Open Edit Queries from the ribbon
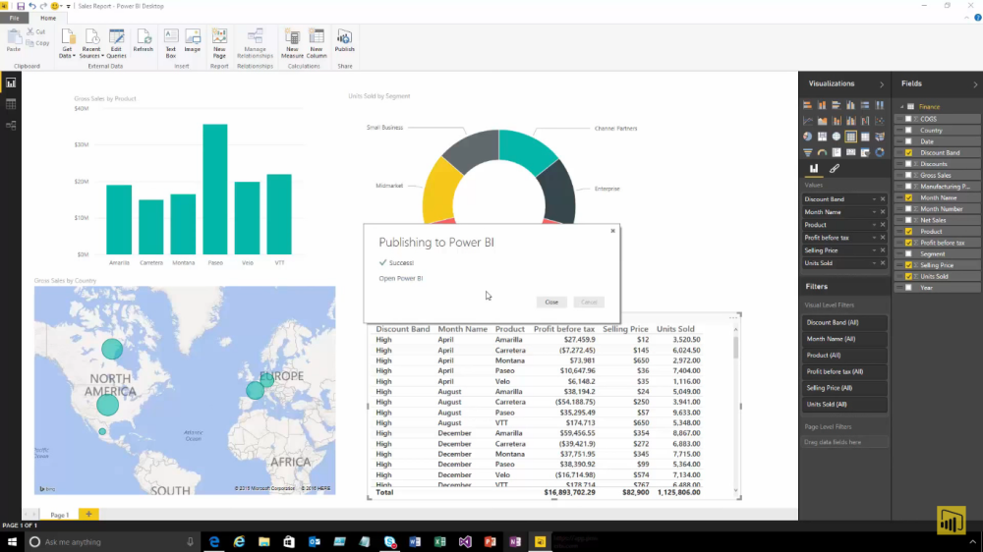983x552 pixels. [x=116, y=43]
